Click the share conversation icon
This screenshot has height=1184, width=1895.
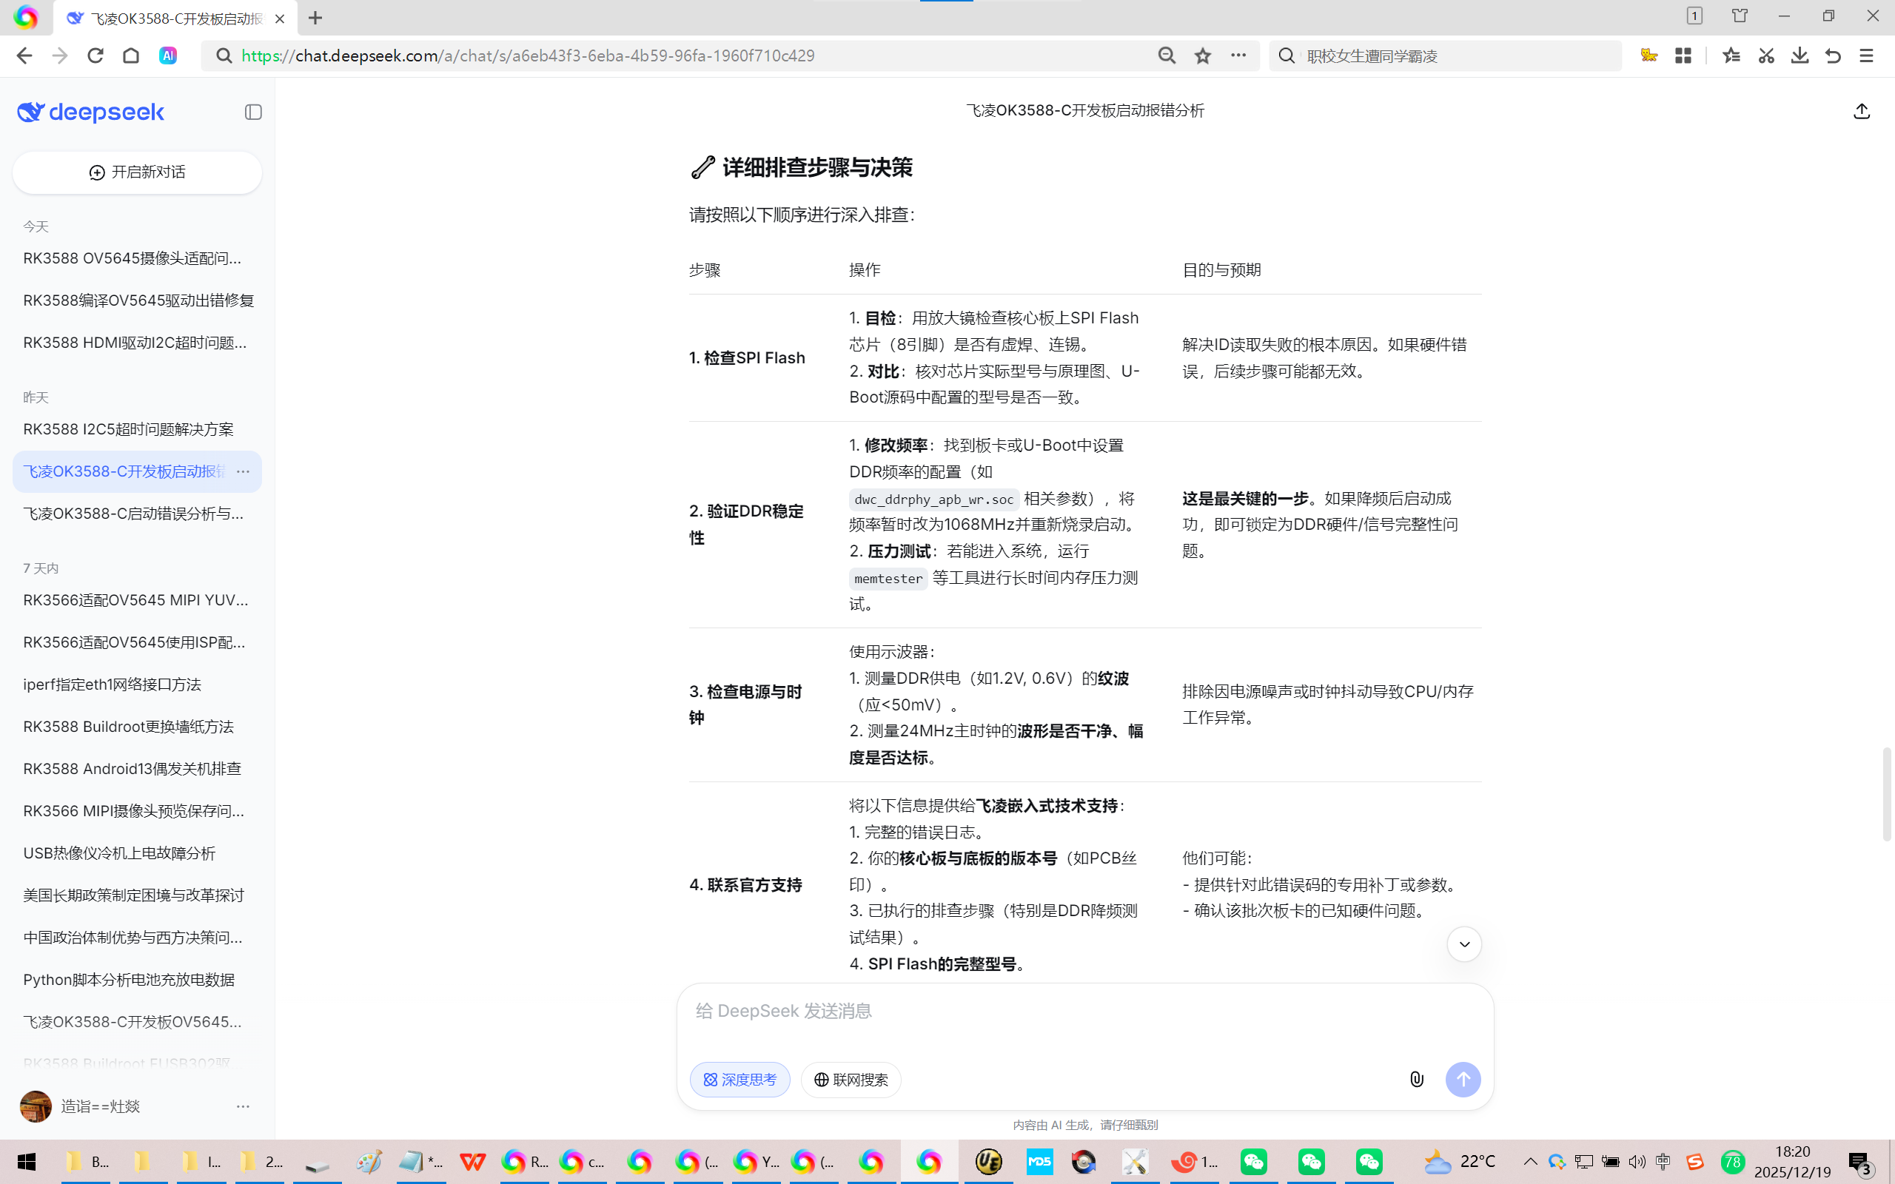pyautogui.click(x=1862, y=111)
